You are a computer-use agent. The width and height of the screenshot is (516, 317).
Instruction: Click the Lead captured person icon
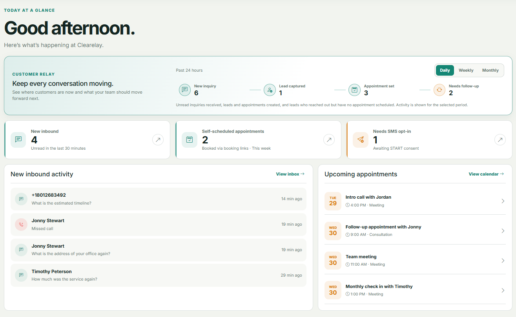point(270,90)
